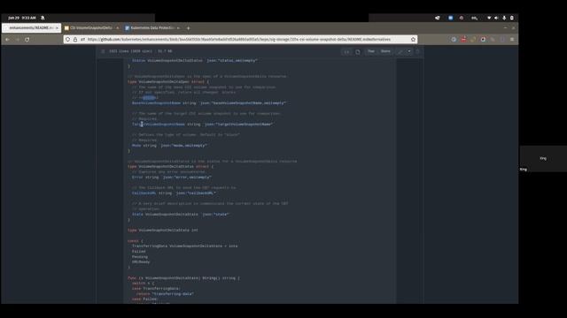Image resolution: width=567 pixels, height=318 pixels.
Task: Click the 'func (s VolumeSnapshotDeltaState) String()' line
Action: coord(183,278)
